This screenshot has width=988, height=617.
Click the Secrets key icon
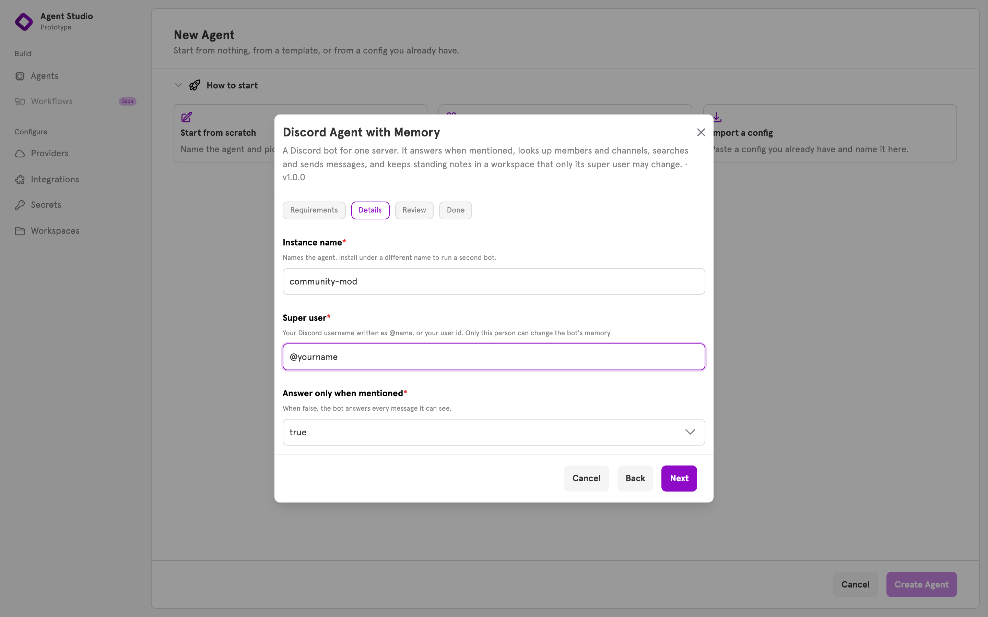(x=20, y=205)
